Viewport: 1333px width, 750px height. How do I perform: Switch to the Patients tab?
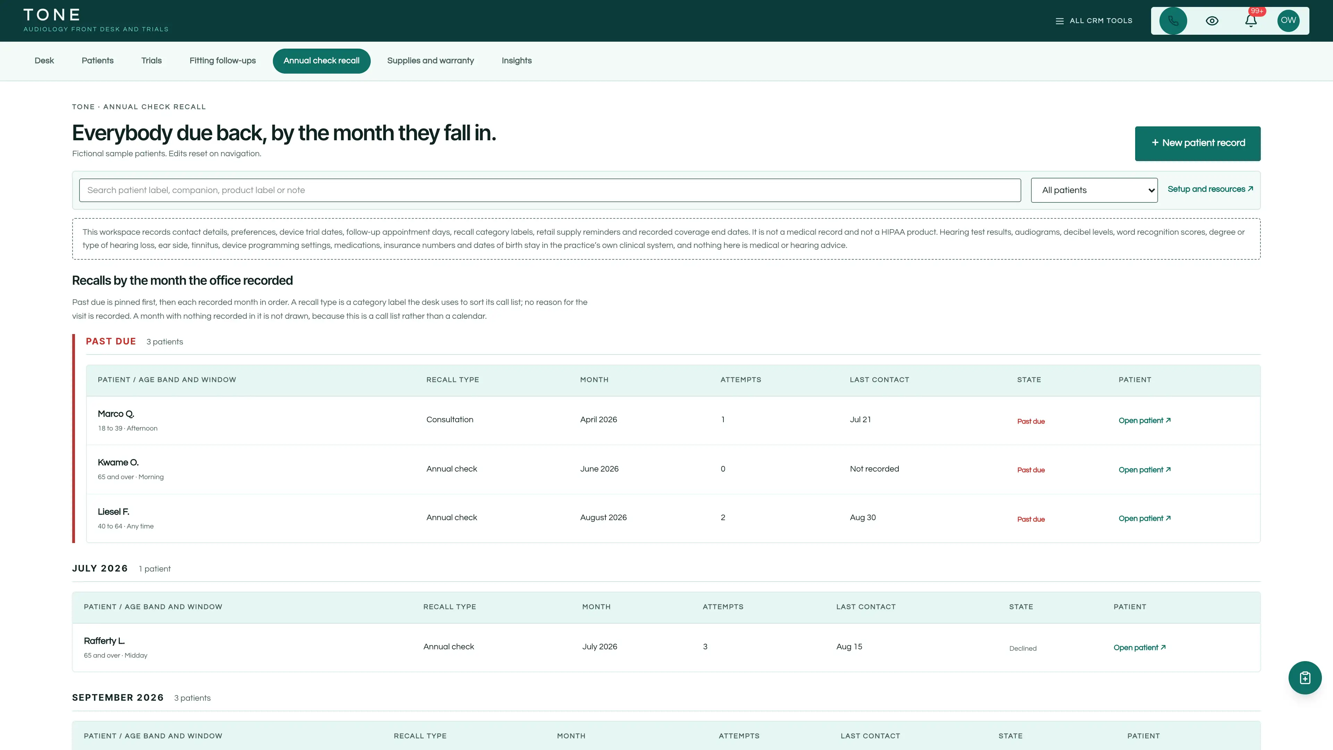pos(97,60)
